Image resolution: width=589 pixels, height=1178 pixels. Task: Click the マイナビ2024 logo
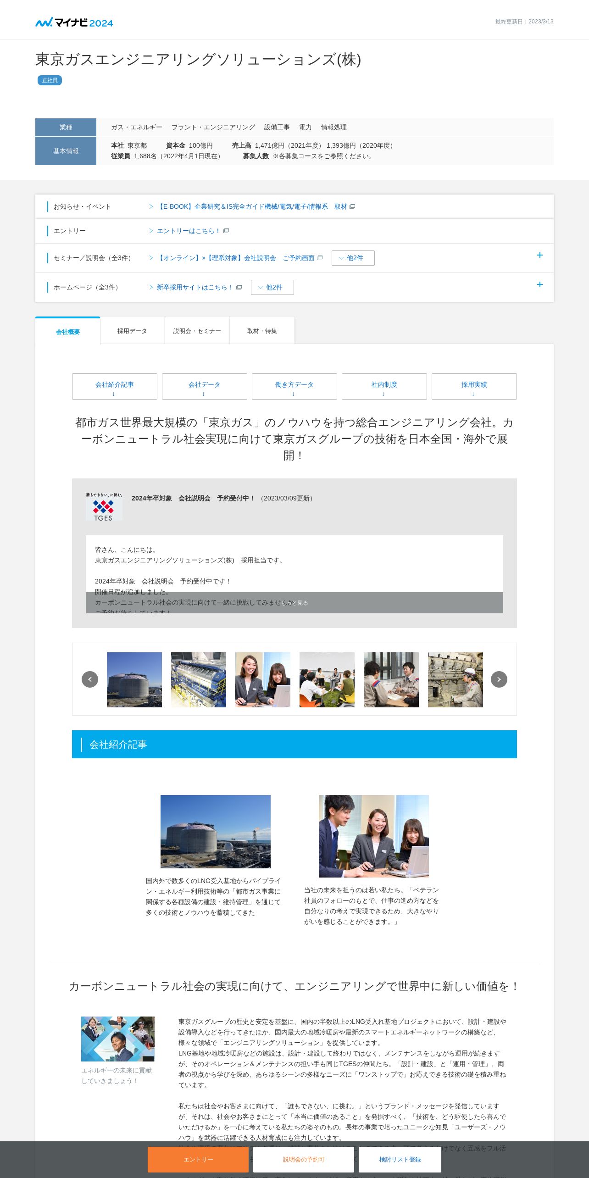(x=74, y=22)
